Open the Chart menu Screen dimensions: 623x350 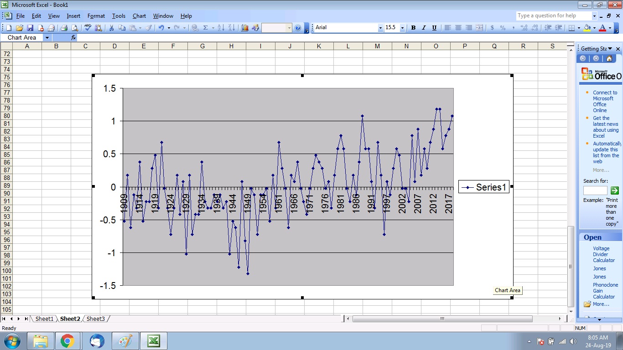coord(139,16)
